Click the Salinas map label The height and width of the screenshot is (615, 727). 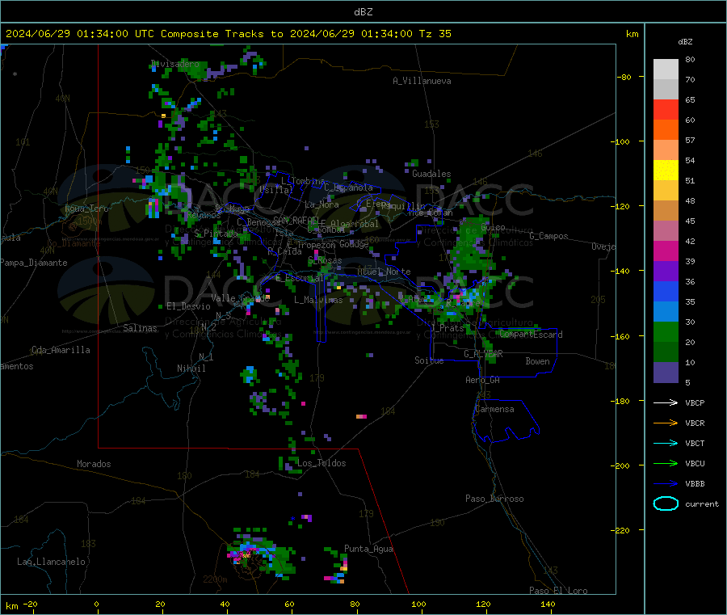[140, 328]
